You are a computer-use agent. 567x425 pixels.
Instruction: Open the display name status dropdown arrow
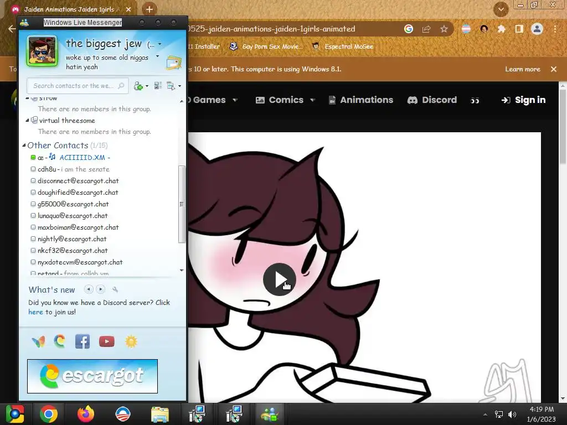pyautogui.click(x=160, y=44)
